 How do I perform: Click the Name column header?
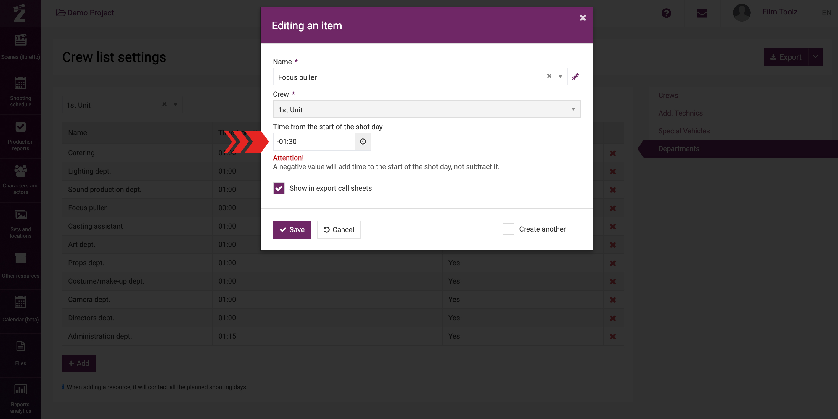click(78, 133)
